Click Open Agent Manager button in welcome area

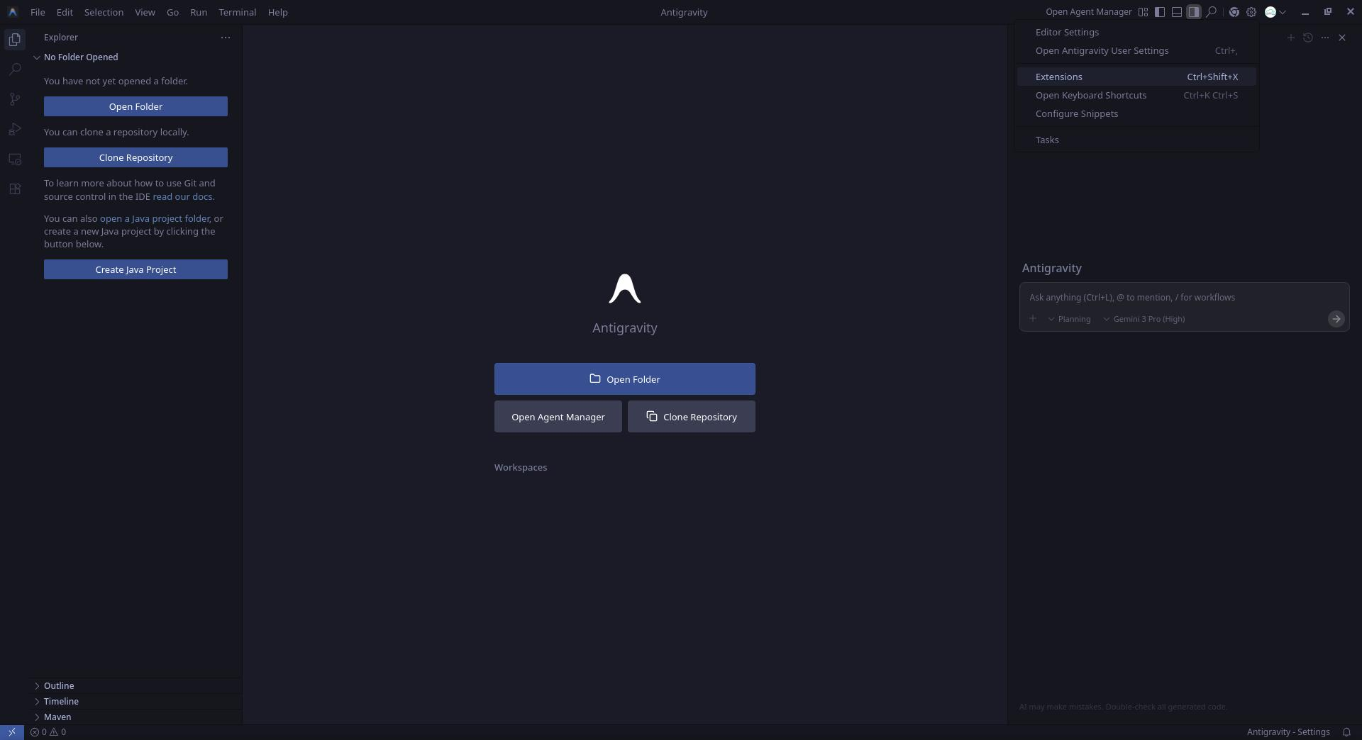coord(558,417)
